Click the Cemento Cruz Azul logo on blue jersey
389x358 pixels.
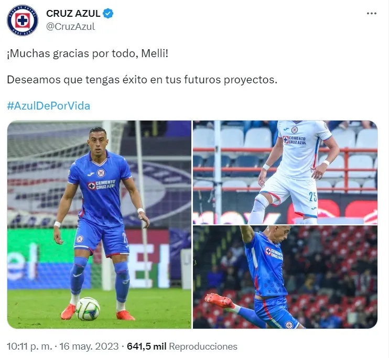pos(102,185)
